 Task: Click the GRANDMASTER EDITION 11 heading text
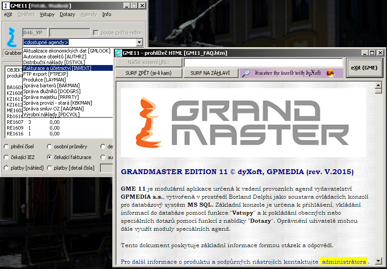click(237, 171)
